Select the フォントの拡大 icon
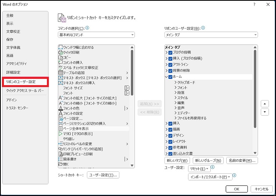 (x=61, y=98)
